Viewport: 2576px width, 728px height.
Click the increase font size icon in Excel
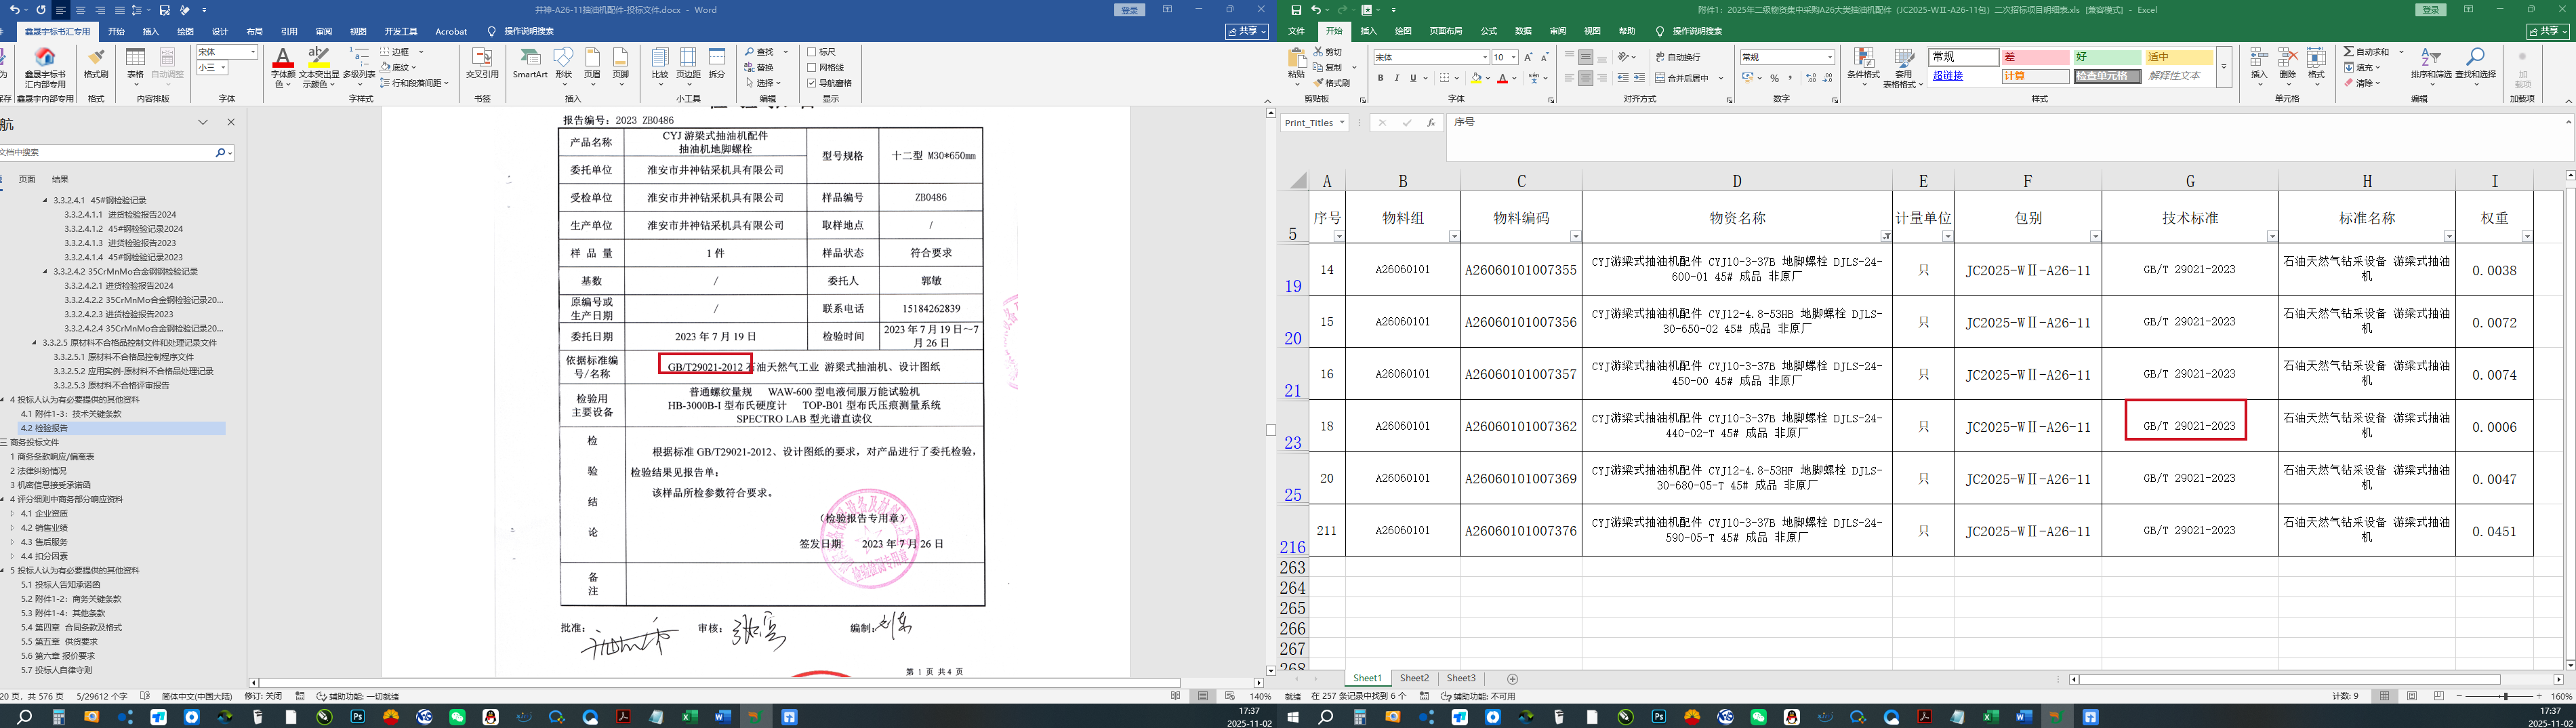(x=1528, y=57)
